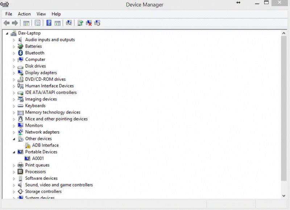Click the blue Help question mark icon
290x210 pixels.
pyautogui.click(x=49, y=23)
